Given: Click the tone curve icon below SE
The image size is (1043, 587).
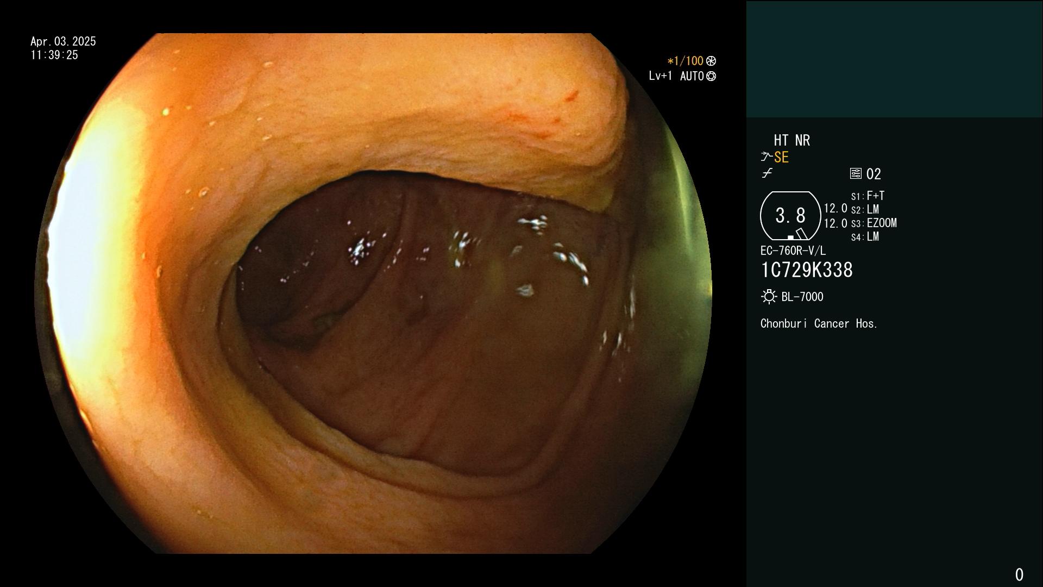Looking at the screenshot, I should [x=767, y=173].
